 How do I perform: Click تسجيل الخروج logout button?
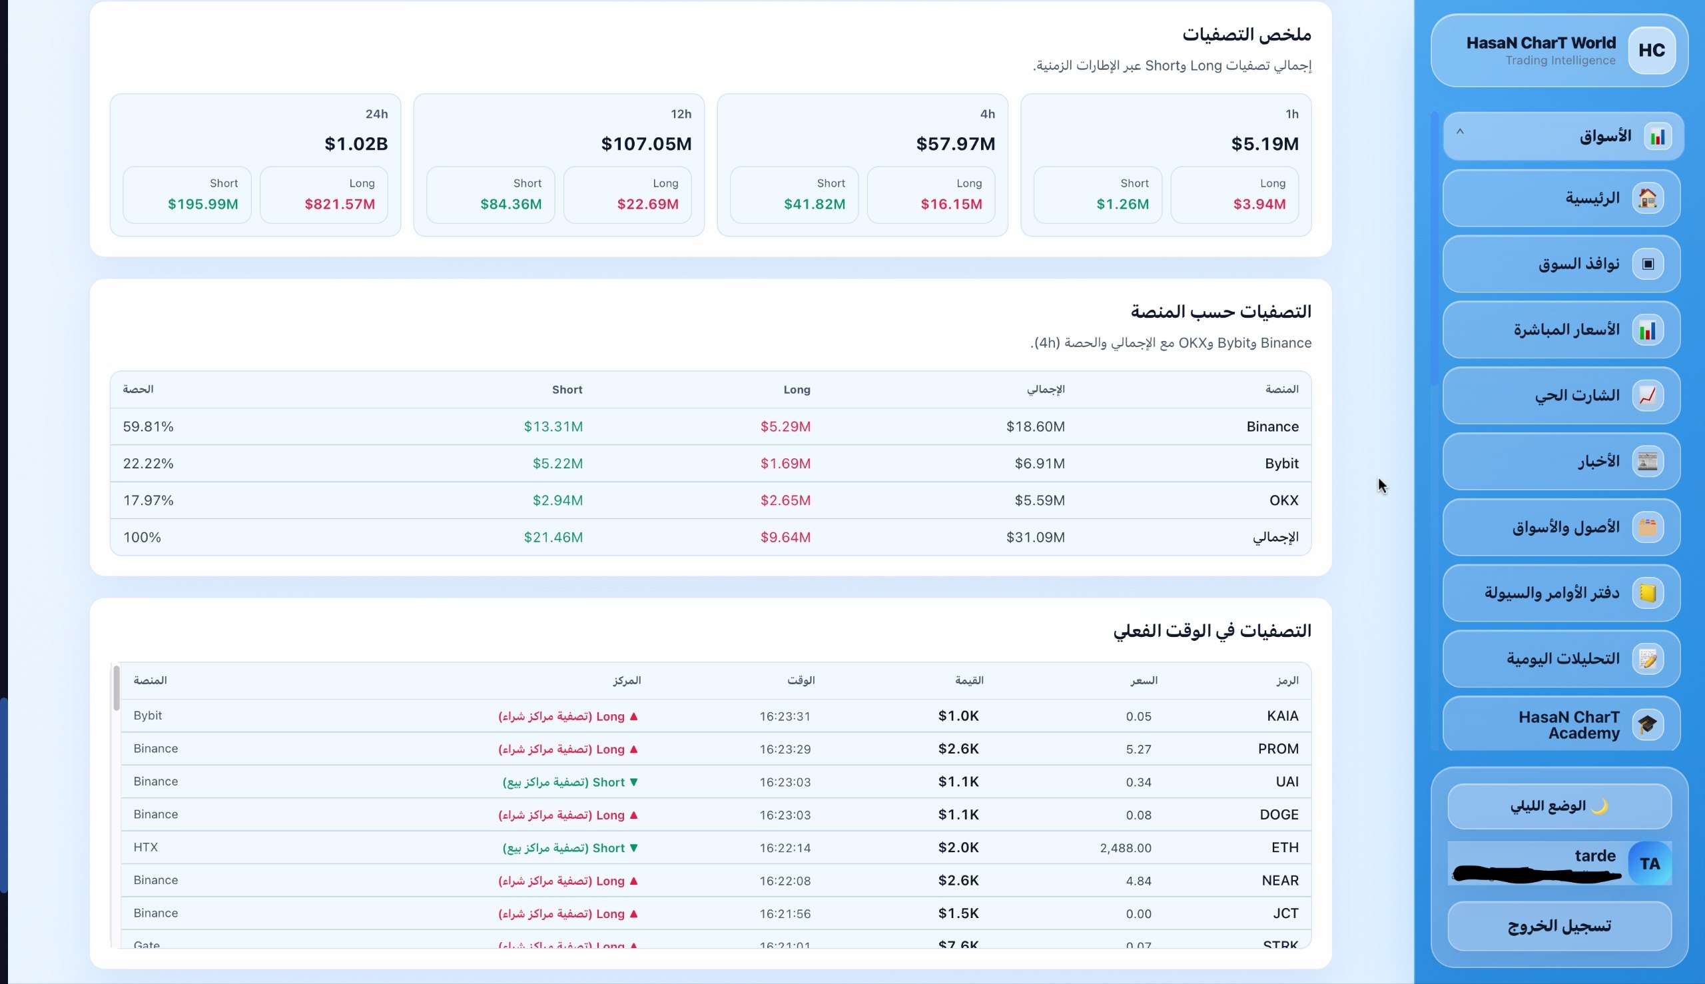(x=1559, y=926)
